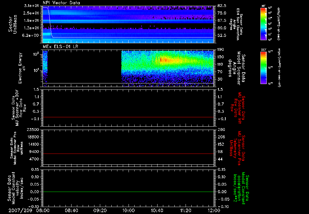
Task: Click the "67.5" elevation angle tick label
Action: 222,21
